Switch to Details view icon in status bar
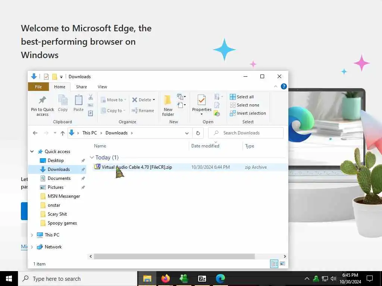This screenshot has width=382, height=286. [274, 264]
